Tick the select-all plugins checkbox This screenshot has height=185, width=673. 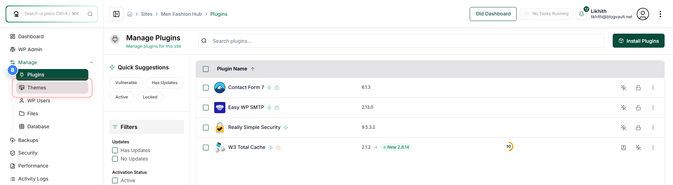[206, 69]
